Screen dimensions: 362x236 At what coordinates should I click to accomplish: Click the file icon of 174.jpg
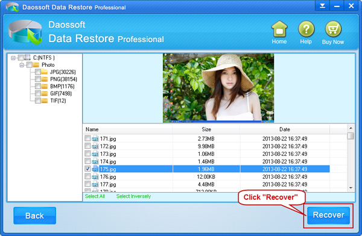tap(95, 161)
